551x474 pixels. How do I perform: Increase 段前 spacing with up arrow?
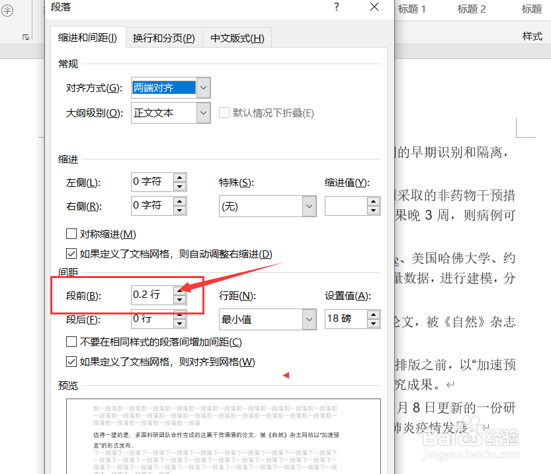180,292
